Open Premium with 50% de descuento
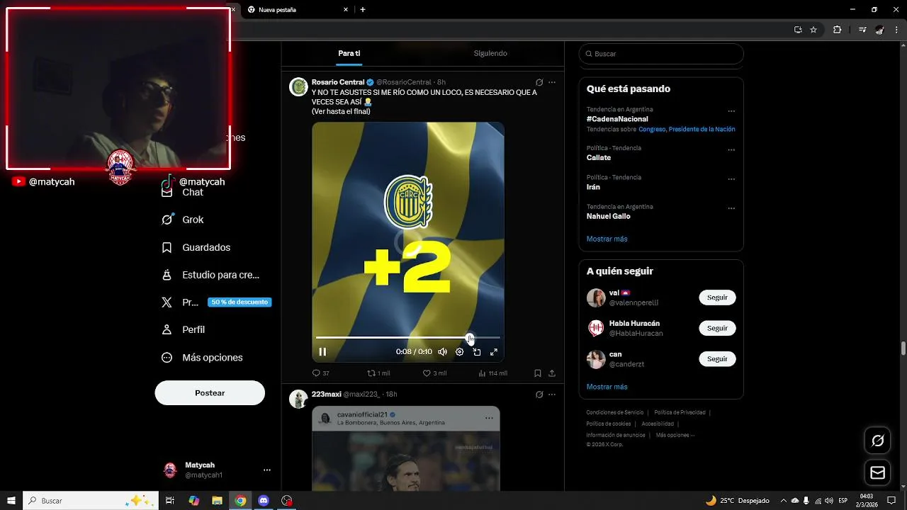Screen dimensions: 907x510 tap(215, 302)
